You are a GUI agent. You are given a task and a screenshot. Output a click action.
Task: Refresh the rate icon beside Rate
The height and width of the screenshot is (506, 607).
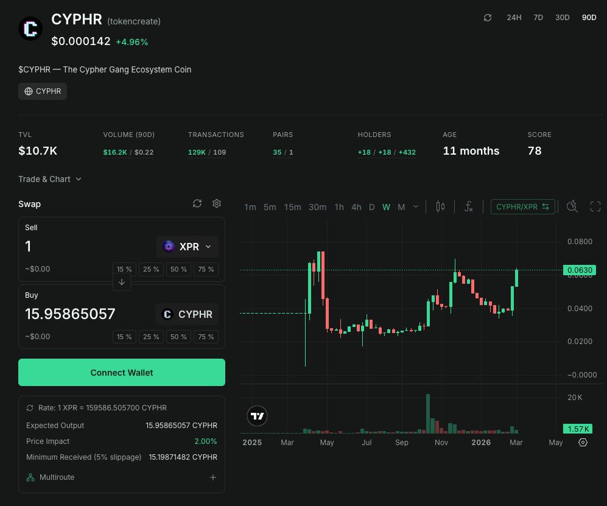coord(30,408)
